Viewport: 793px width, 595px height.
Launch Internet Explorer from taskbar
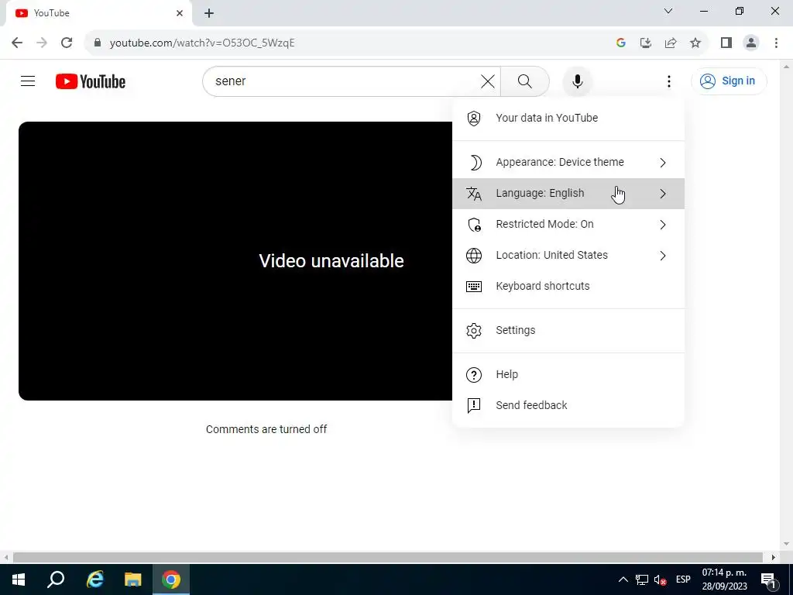94,580
